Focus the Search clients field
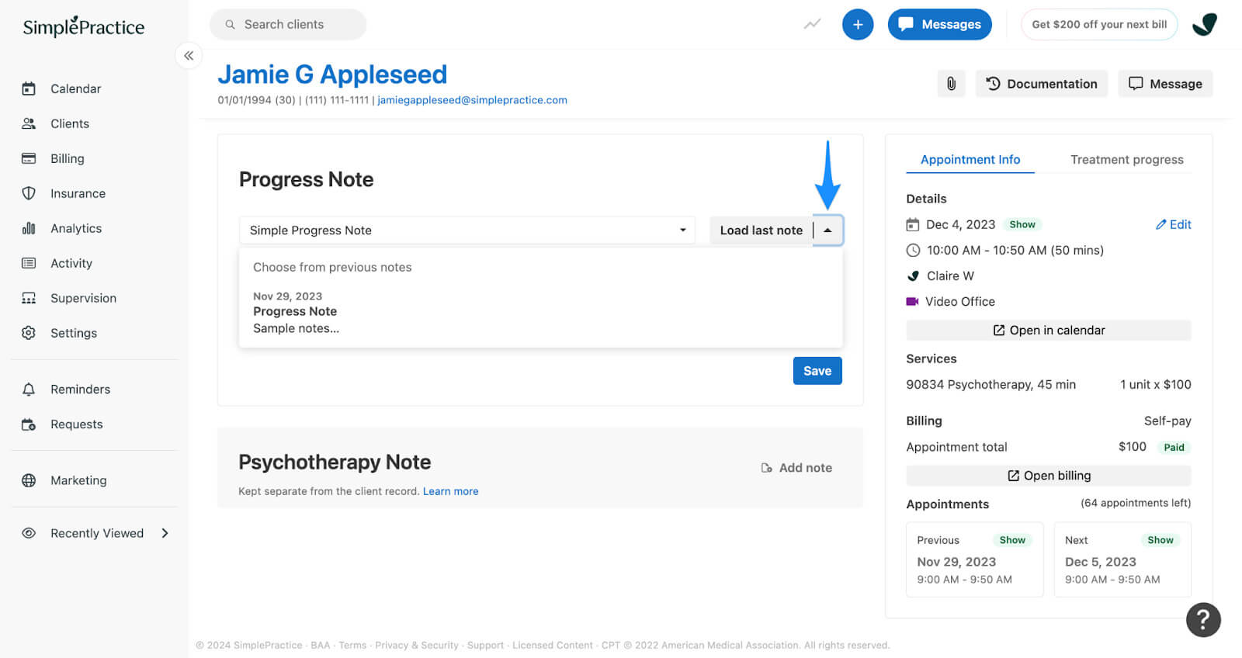Screen dimensions: 1242x658 pyautogui.click(x=288, y=25)
